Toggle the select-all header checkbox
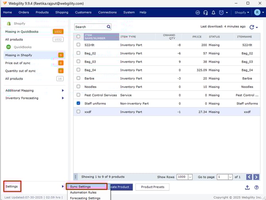The width and height of the screenshot is (266, 200). 78,36
